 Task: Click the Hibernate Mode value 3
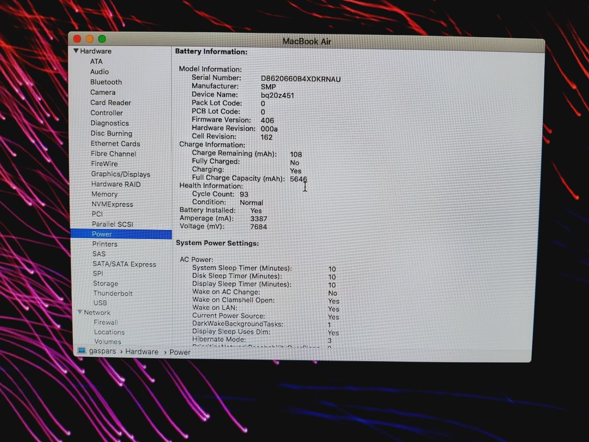click(x=330, y=341)
